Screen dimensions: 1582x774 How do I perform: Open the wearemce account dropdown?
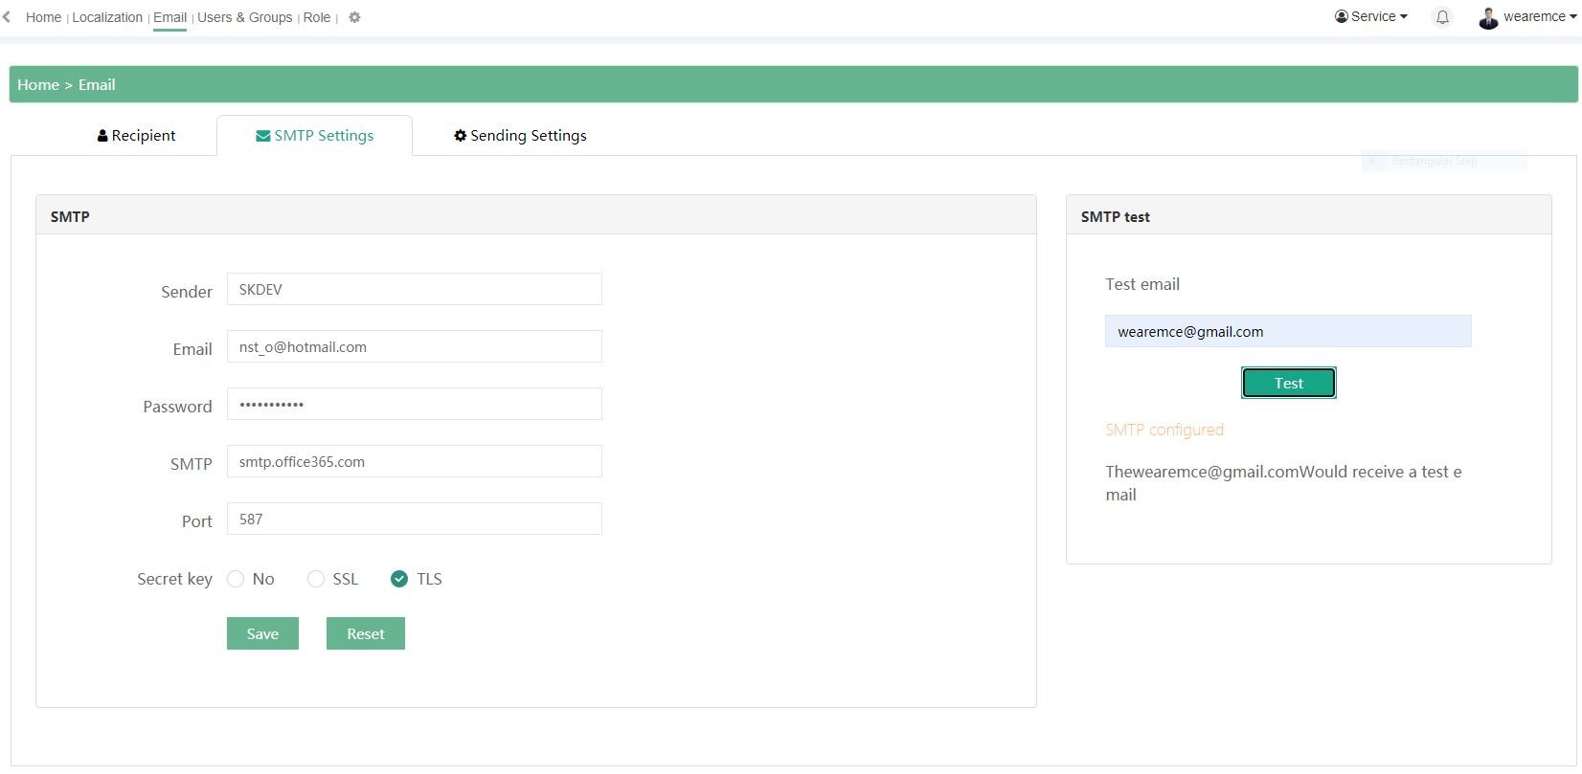pos(1539,16)
